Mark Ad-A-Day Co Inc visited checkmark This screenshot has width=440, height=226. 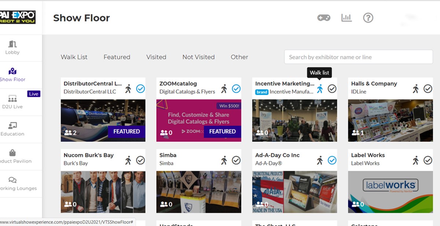332,160
